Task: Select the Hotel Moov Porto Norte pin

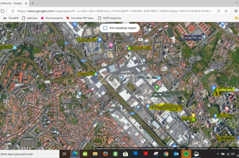Action: coord(111,45)
